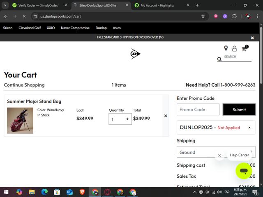Click the Help Center label
This screenshot has width=263, height=197.
click(239, 155)
